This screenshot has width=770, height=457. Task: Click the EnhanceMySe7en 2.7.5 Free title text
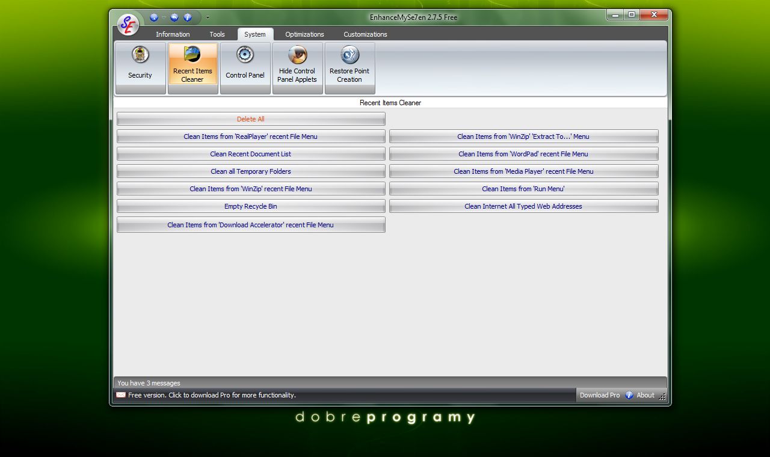click(x=413, y=17)
